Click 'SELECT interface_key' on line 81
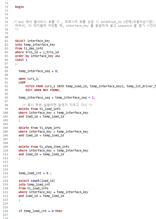 (33, 41)
